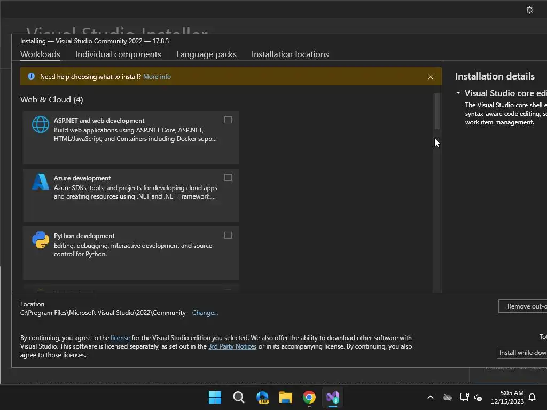Open the clock showing 5:05 AM
Viewport: 547px width, 410px height.
507,397
